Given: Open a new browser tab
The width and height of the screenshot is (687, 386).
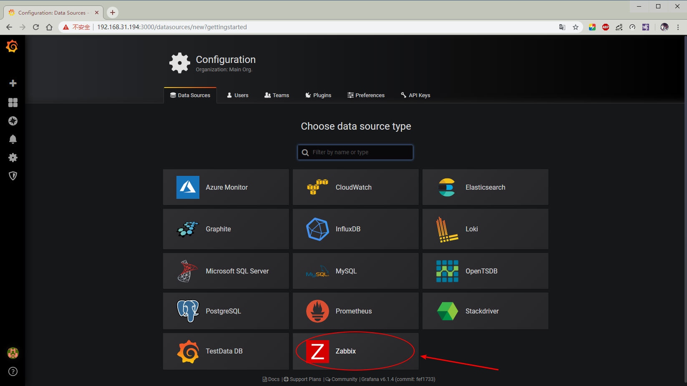Looking at the screenshot, I should pyautogui.click(x=113, y=13).
